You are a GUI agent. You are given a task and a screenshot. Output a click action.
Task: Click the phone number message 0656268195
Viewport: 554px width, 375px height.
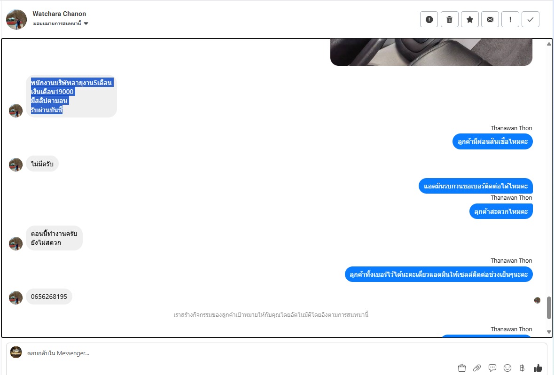[x=49, y=297]
